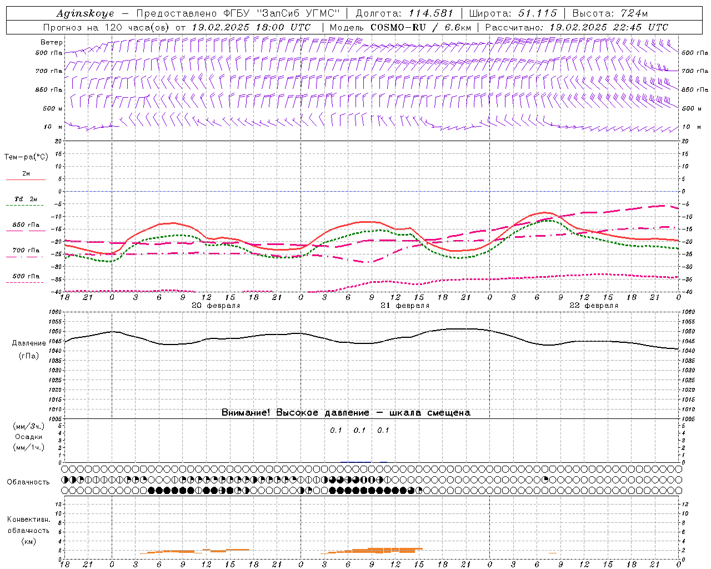711x569 pixels.
Task: Click the (гПа) unit label under Давление
Action: coord(28,356)
